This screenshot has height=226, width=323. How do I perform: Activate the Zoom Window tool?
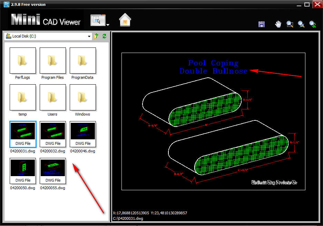[x=290, y=24]
